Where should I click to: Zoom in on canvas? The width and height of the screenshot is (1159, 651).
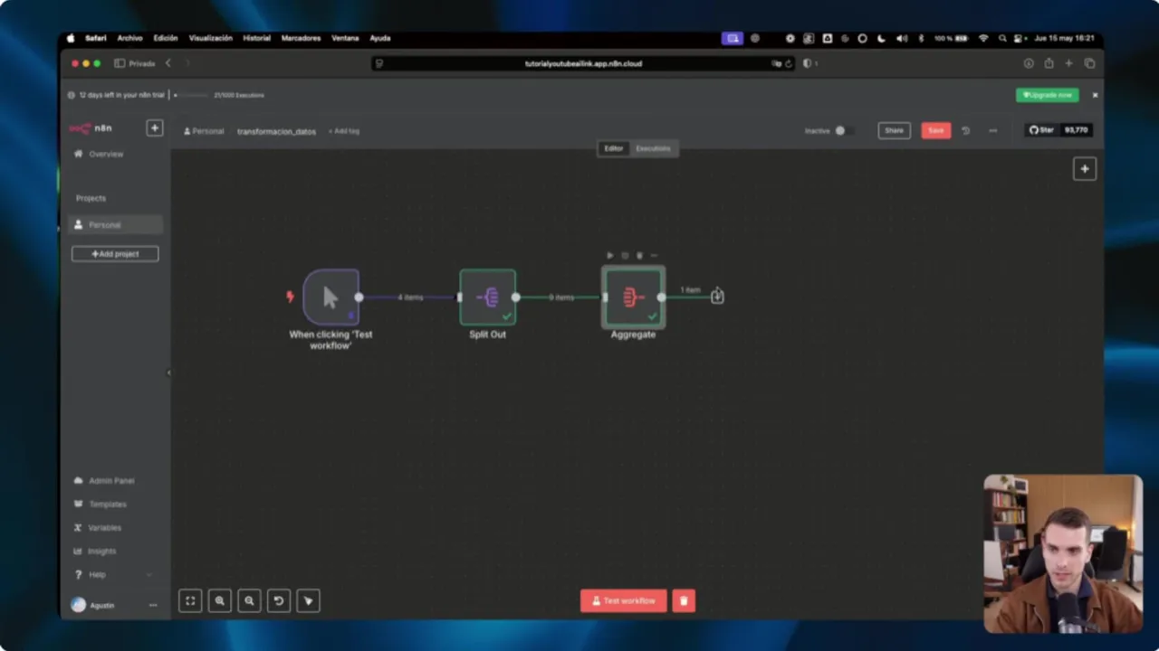coord(220,600)
